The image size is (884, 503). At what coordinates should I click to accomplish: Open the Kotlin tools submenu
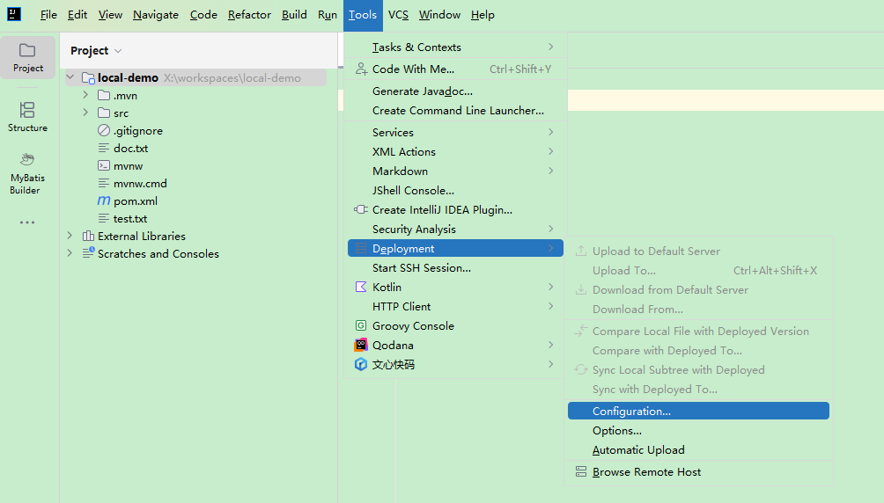coord(387,288)
